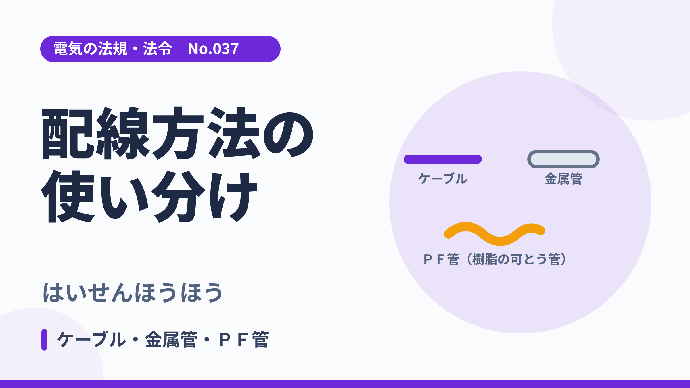
Task: Click the 法令 word in the purple badge
Action: click(x=158, y=49)
